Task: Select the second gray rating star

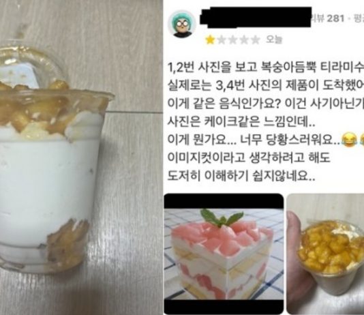Action: click(x=222, y=40)
